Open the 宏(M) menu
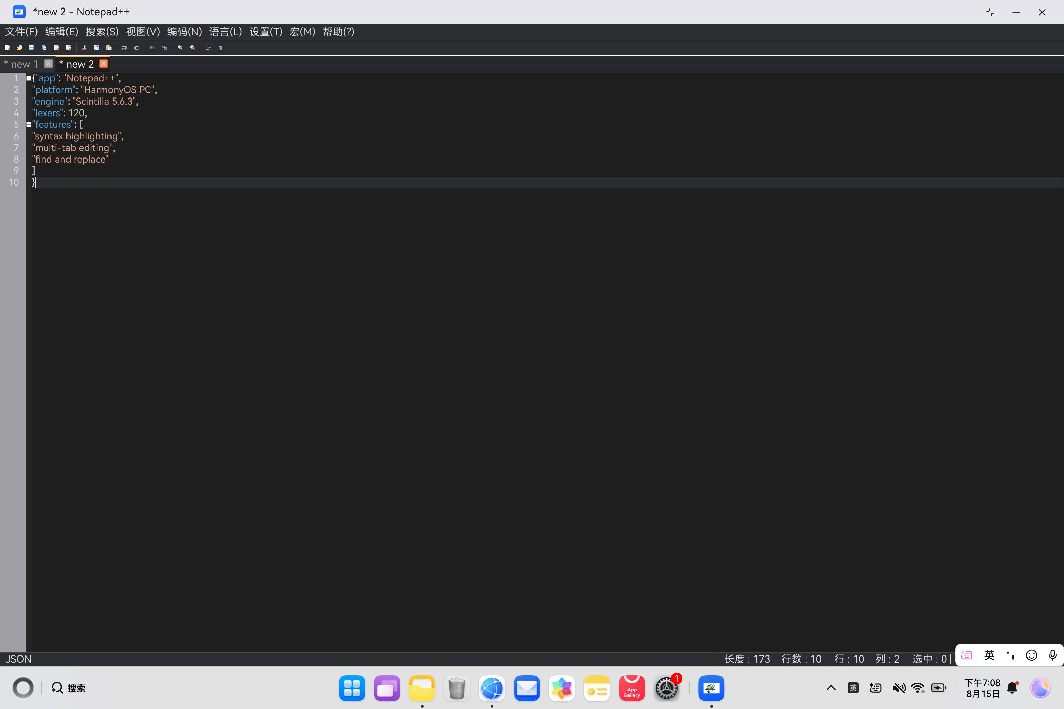The height and width of the screenshot is (709, 1064). [x=302, y=32]
